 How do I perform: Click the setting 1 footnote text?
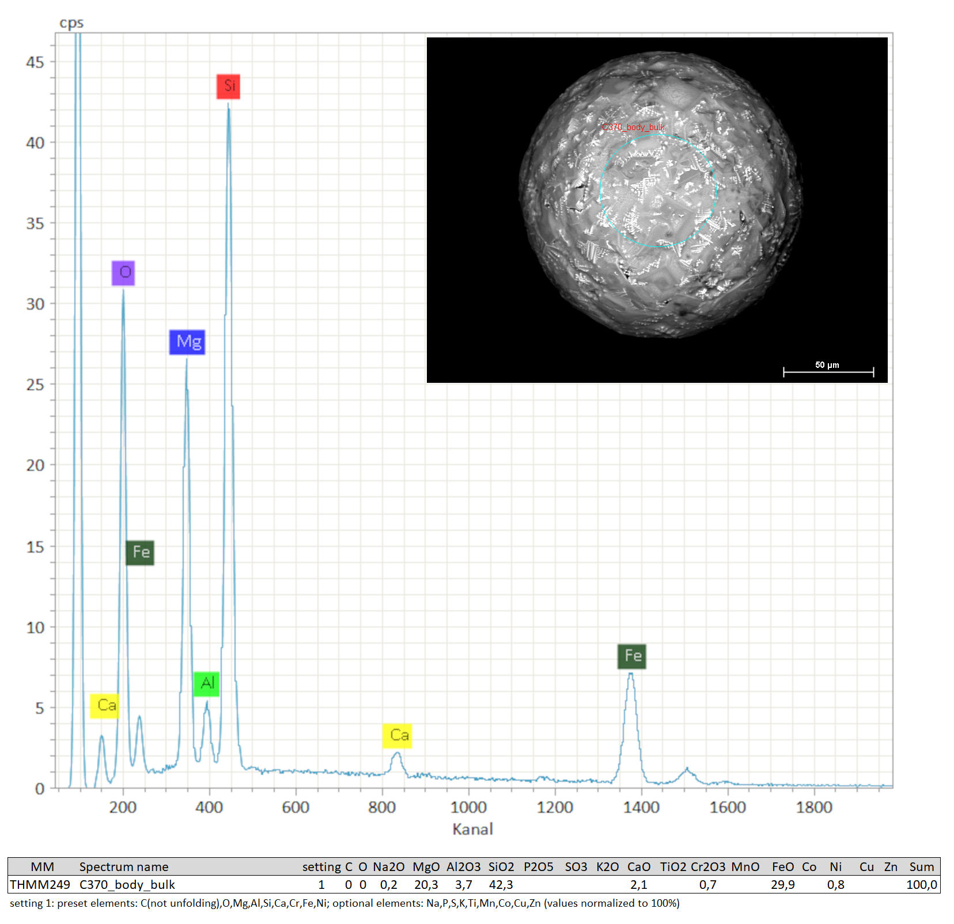click(x=344, y=903)
